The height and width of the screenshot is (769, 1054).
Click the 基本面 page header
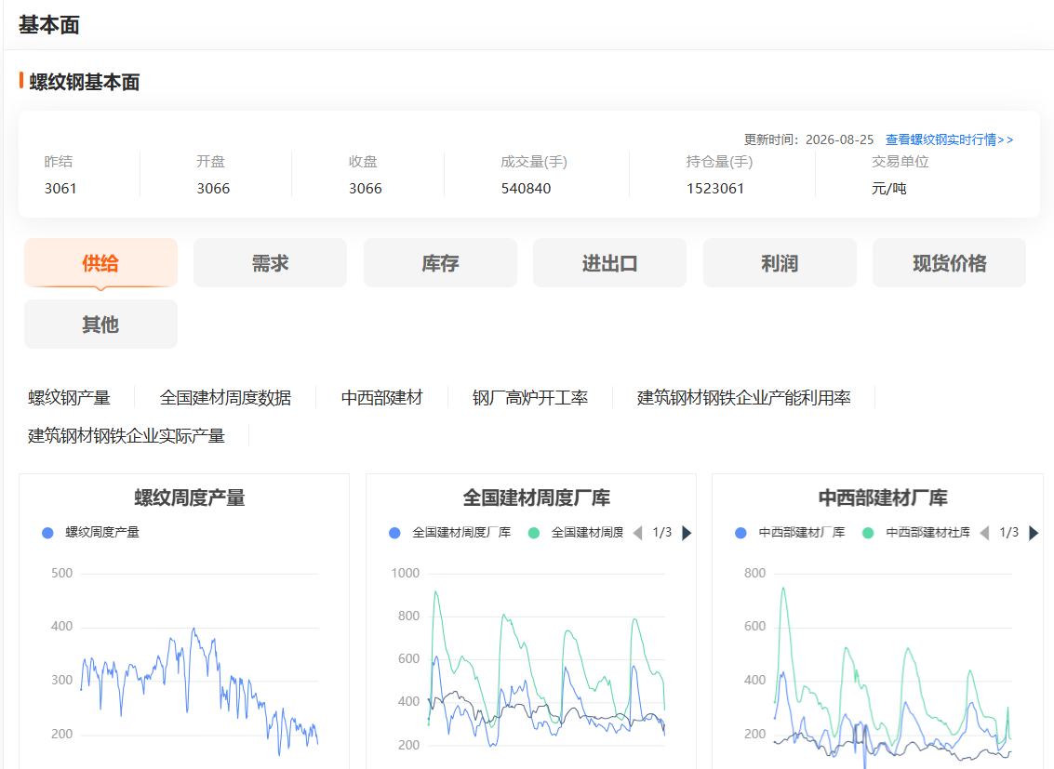(x=49, y=25)
